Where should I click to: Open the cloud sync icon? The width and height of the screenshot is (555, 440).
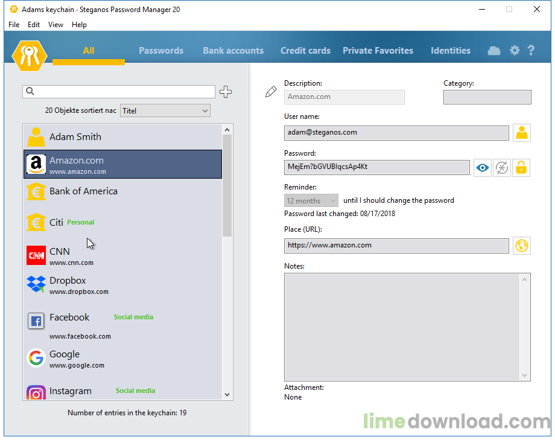click(x=494, y=51)
